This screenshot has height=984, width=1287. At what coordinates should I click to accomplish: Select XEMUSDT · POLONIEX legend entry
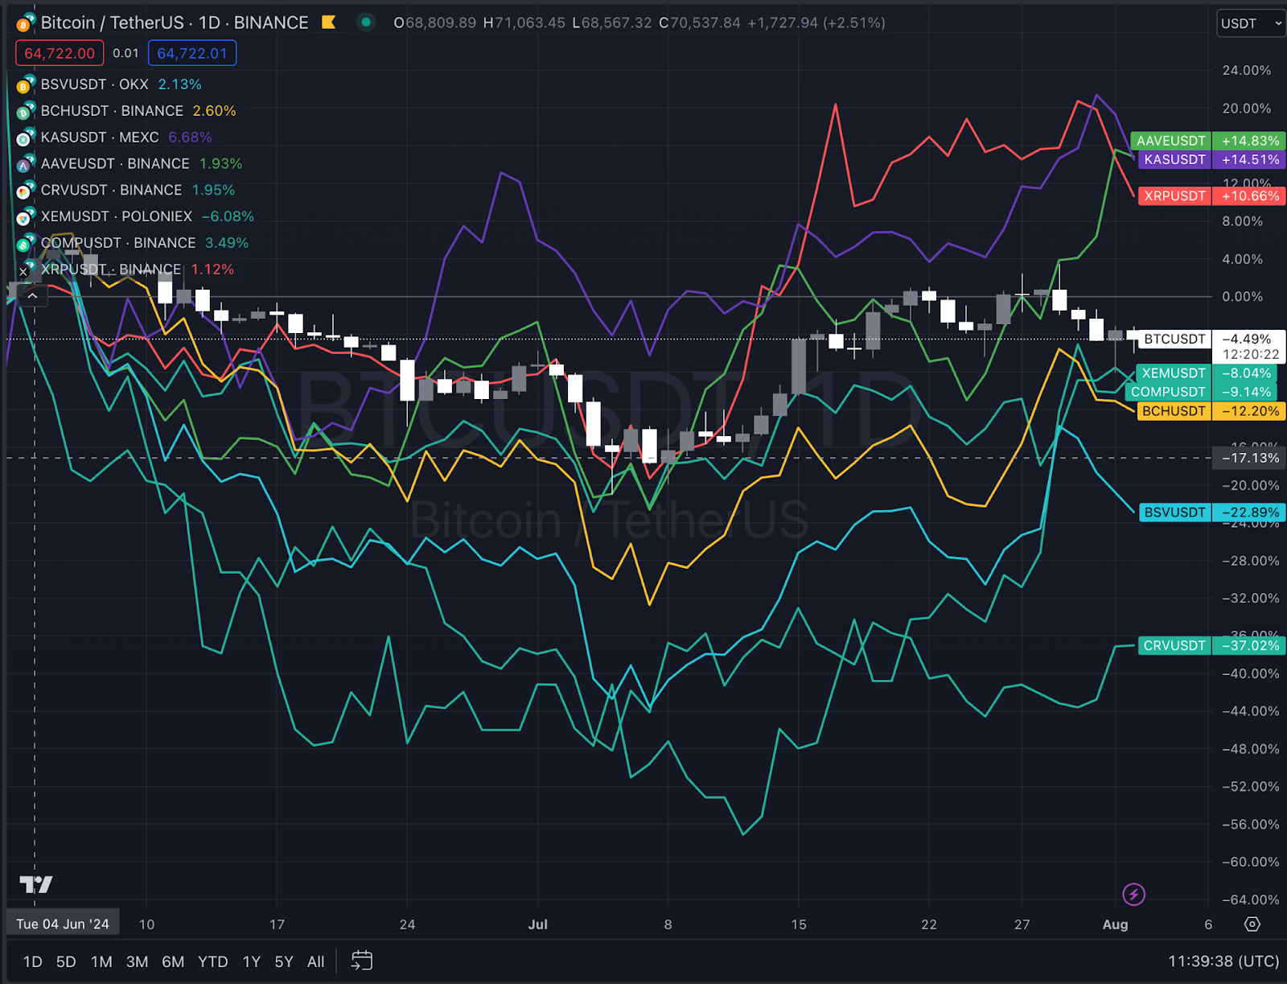[117, 217]
